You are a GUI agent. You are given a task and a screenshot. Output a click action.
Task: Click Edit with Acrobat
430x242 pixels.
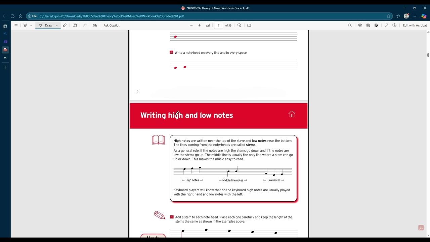point(415,25)
